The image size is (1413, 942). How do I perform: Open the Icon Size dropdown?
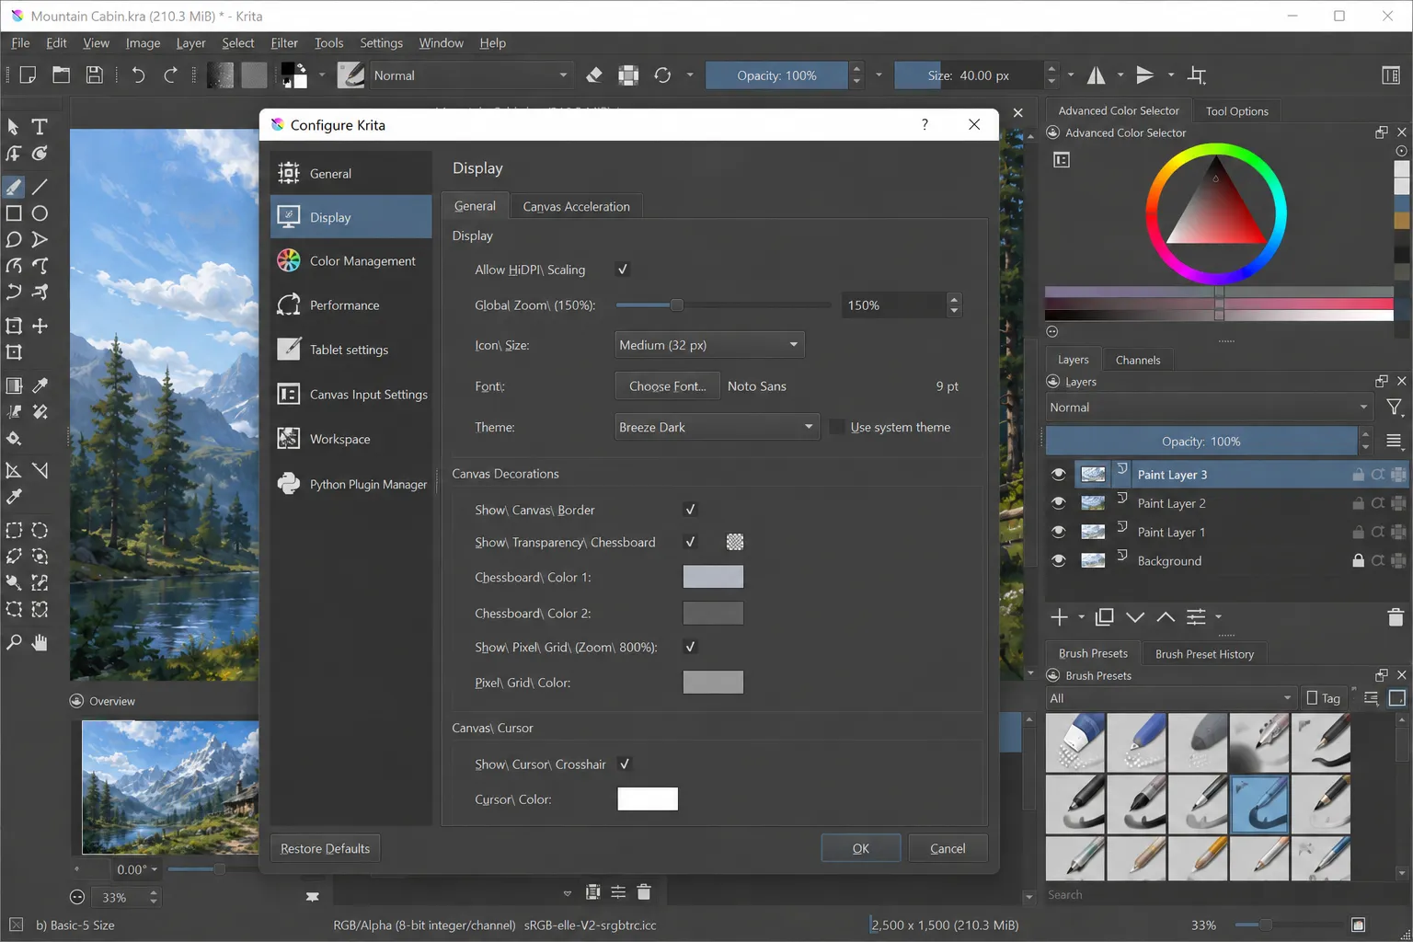point(709,345)
